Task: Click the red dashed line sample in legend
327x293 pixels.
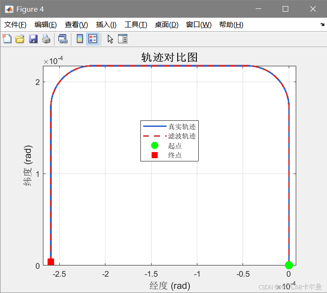Action: click(155, 136)
